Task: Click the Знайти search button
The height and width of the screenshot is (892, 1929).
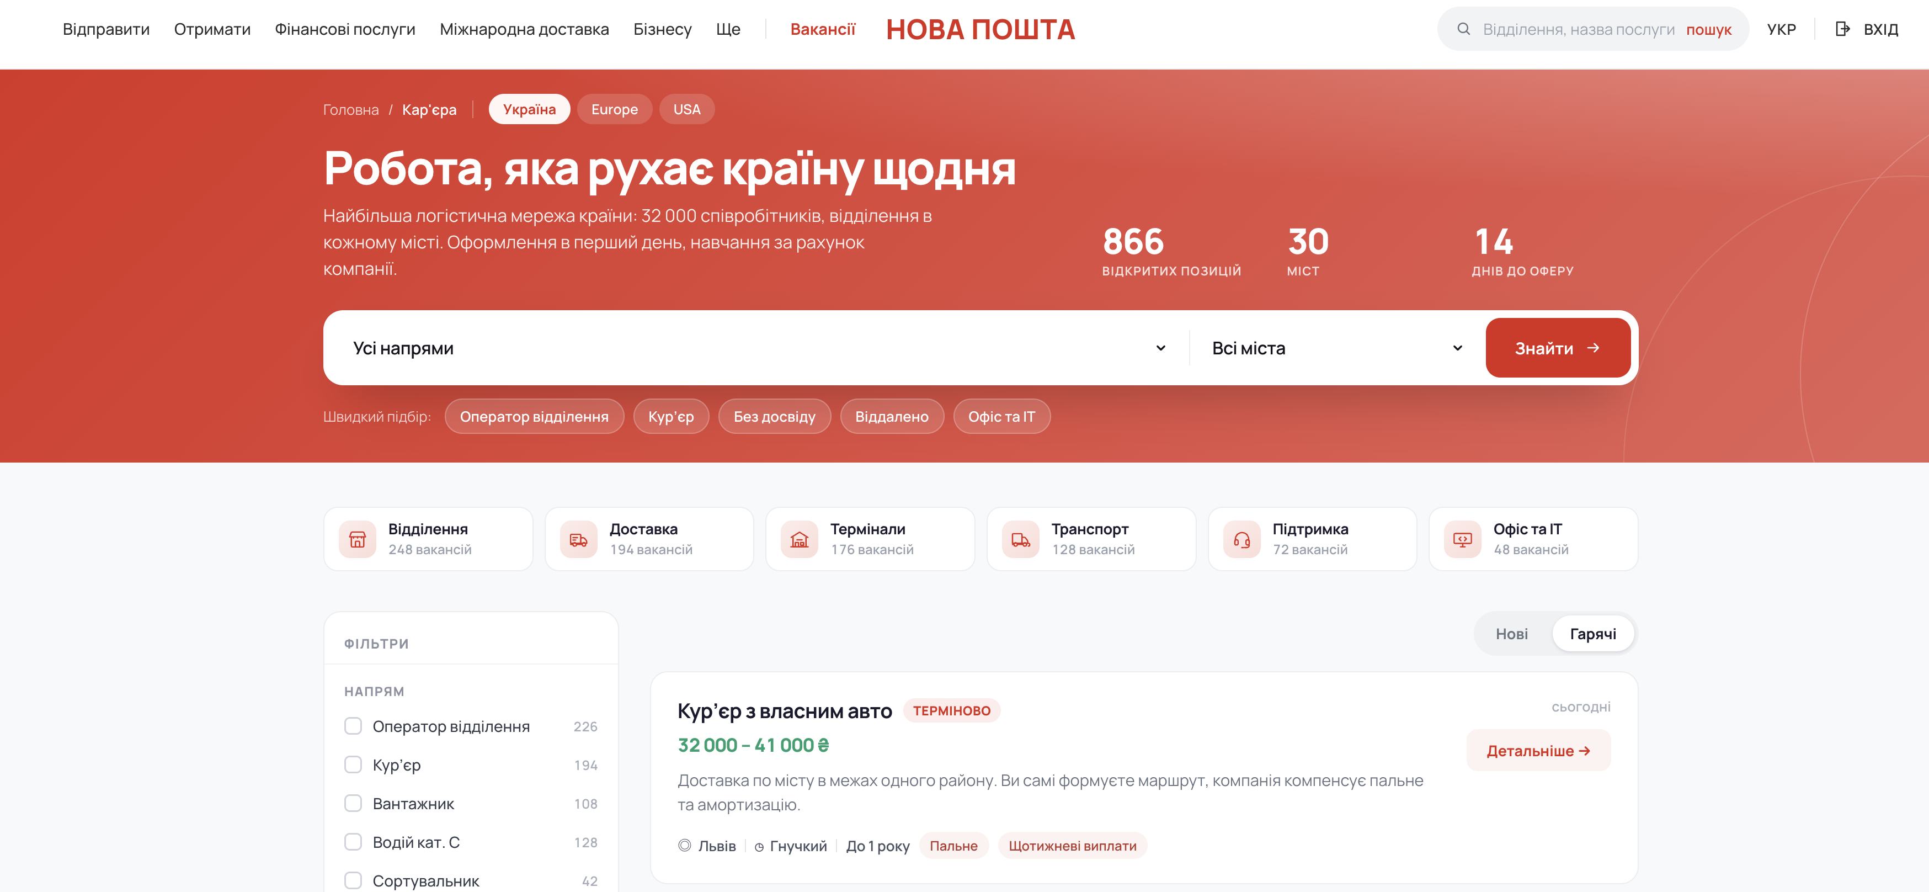Action: pyautogui.click(x=1558, y=348)
